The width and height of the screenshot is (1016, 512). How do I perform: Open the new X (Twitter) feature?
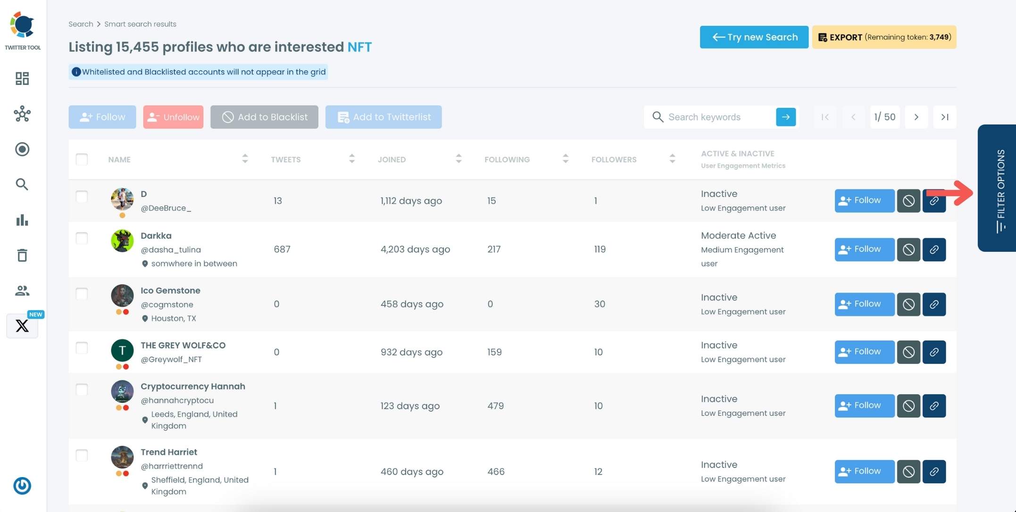22,326
